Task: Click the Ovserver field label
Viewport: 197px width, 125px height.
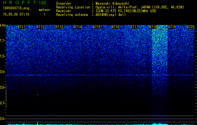Action: pos(64,3)
